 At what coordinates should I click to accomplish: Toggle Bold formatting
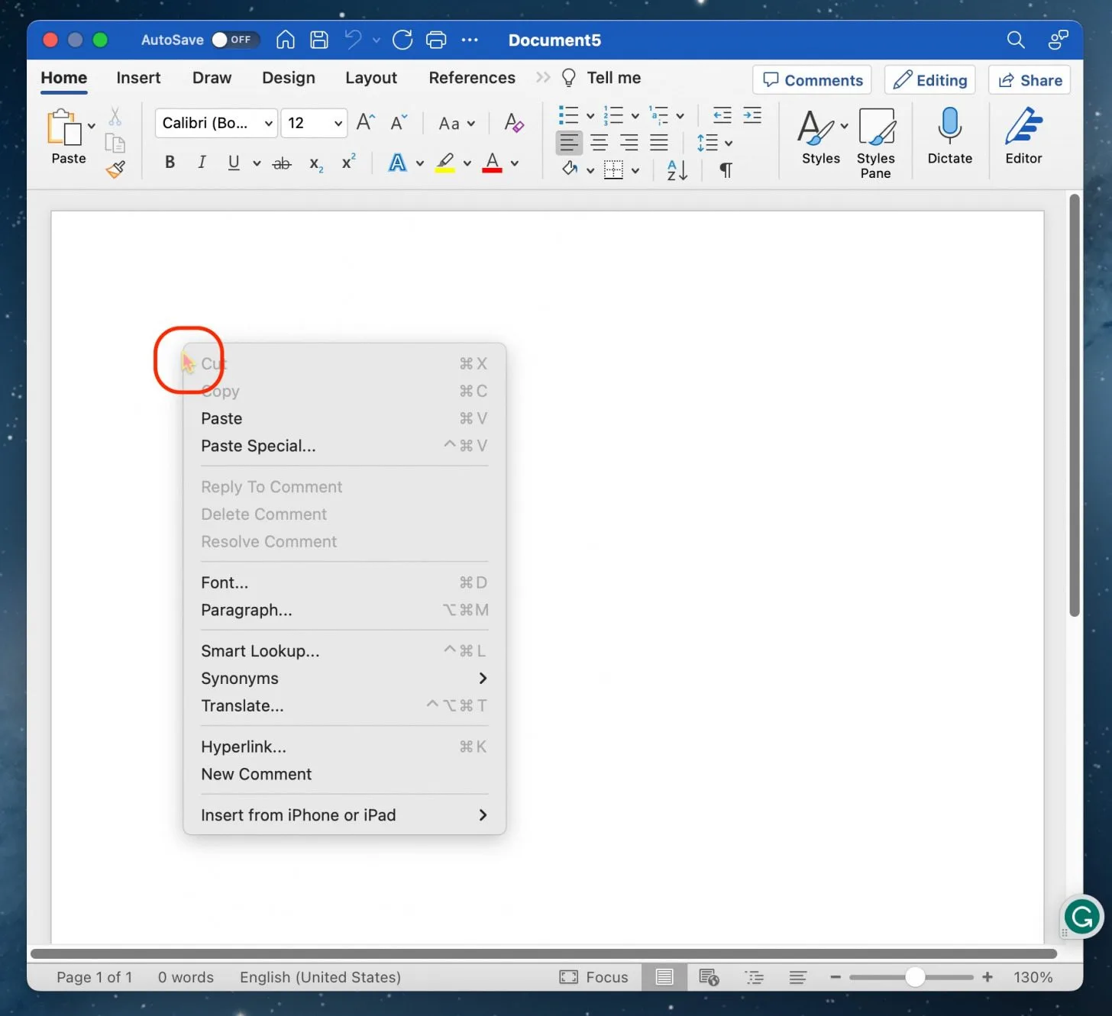pyautogui.click(x=170, y=163)
